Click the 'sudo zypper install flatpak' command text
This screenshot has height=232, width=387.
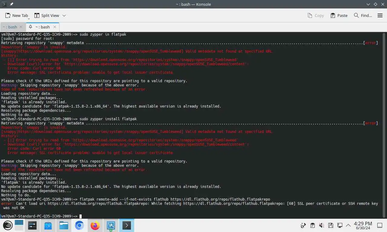pos(108,119)
